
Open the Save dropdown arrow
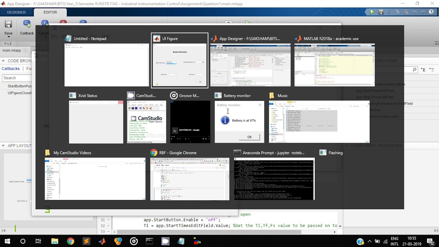point(8,37)
